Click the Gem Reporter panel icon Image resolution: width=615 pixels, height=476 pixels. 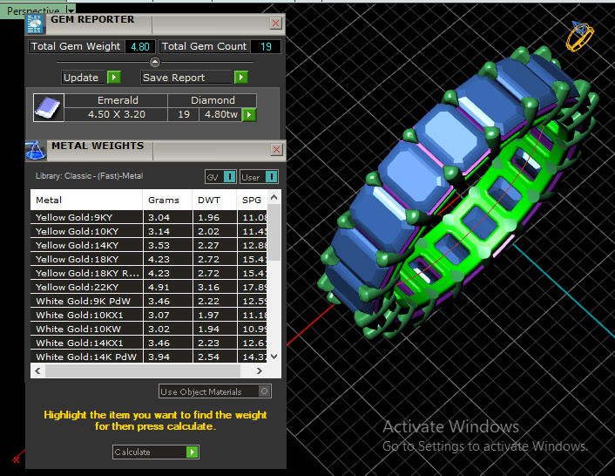point(35,23)
